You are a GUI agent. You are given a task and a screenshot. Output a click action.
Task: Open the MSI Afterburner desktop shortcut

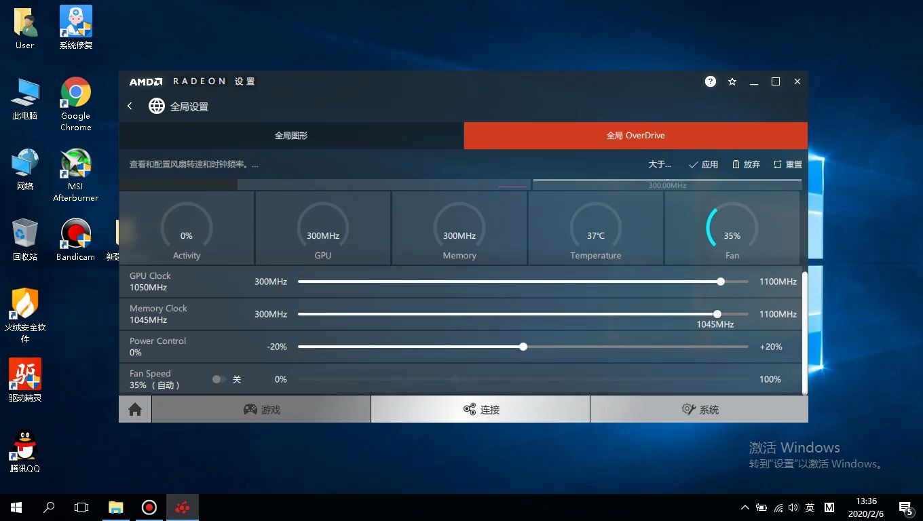click(x=76, y=175)
